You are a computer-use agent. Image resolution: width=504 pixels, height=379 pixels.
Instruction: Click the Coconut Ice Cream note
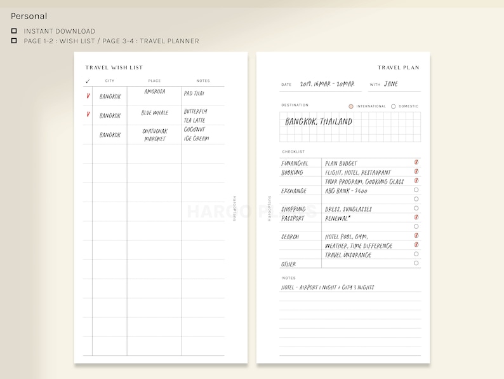[196, 134]
